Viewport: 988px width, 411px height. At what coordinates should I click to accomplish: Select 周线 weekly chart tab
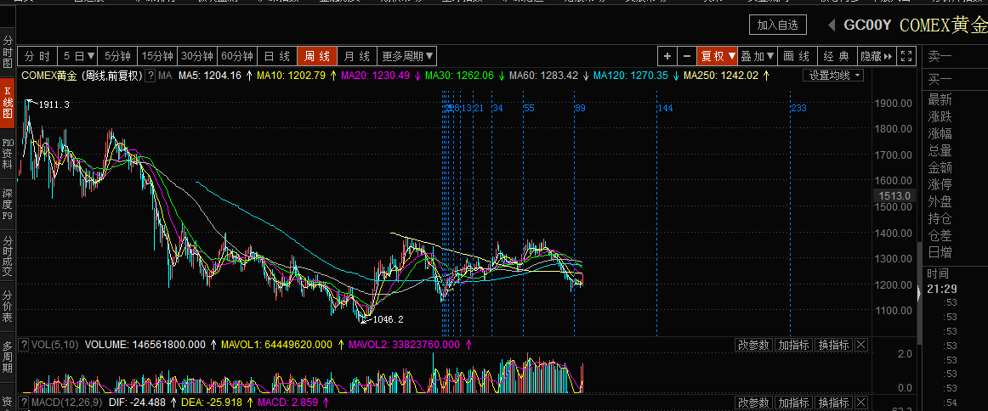click(x=317, y=56)
